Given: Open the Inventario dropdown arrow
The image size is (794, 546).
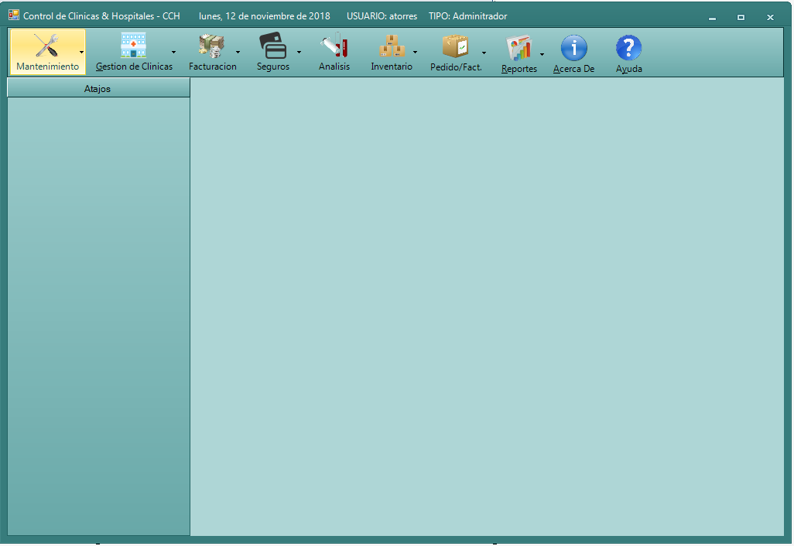Looking at the screenshot, I should click(x=415, y=53).
